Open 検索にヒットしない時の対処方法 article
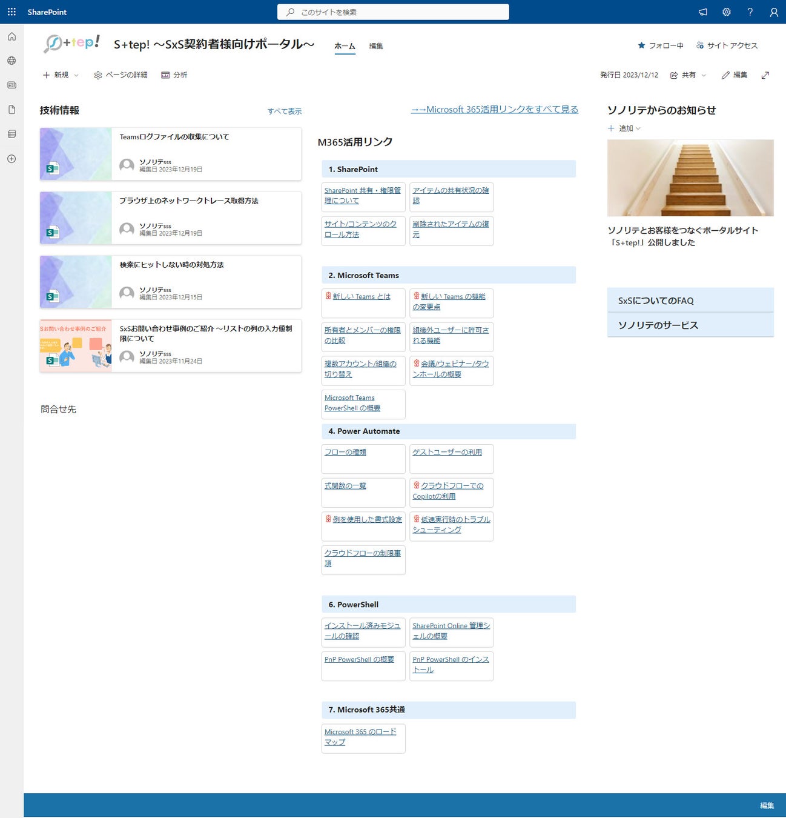Image resolution: width=786 pixels, height=818 pixels. click(x=171, y=265)
